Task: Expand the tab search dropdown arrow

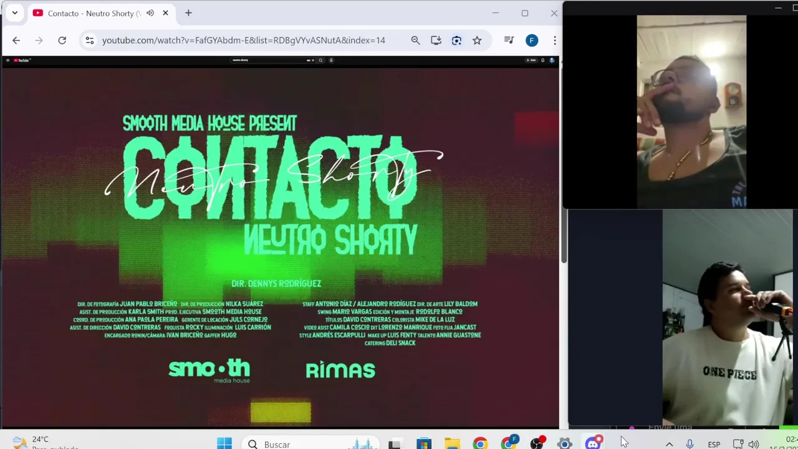Action: click(x=14, y=13)
